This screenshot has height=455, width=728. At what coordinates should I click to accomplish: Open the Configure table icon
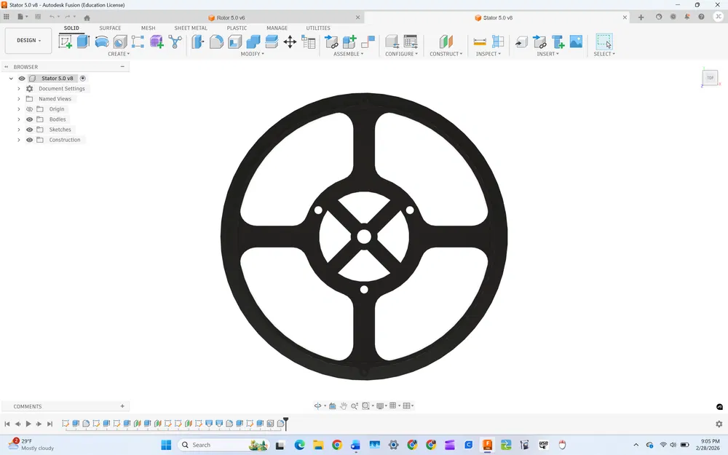tap(411, 41)
